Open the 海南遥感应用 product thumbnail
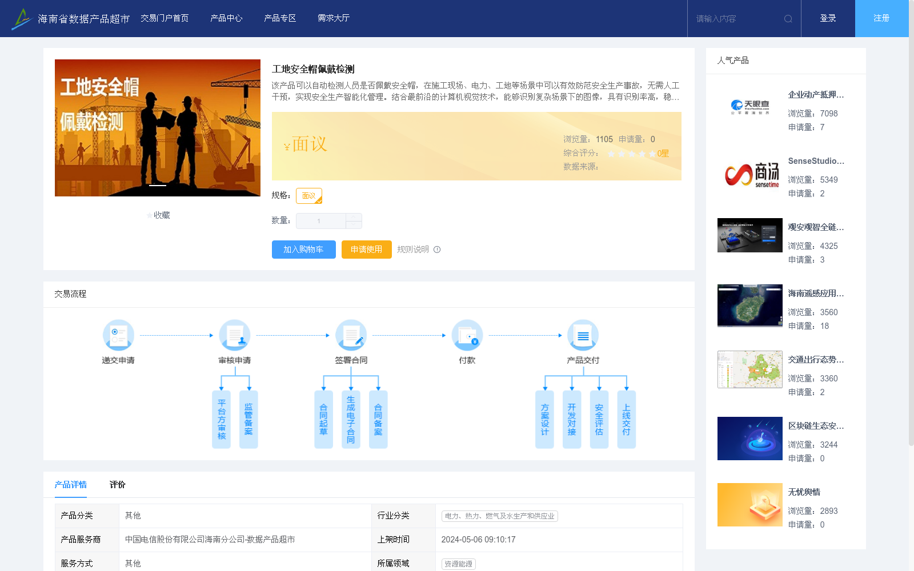Screen dimensions: 914x571 (x=750, y=305)
